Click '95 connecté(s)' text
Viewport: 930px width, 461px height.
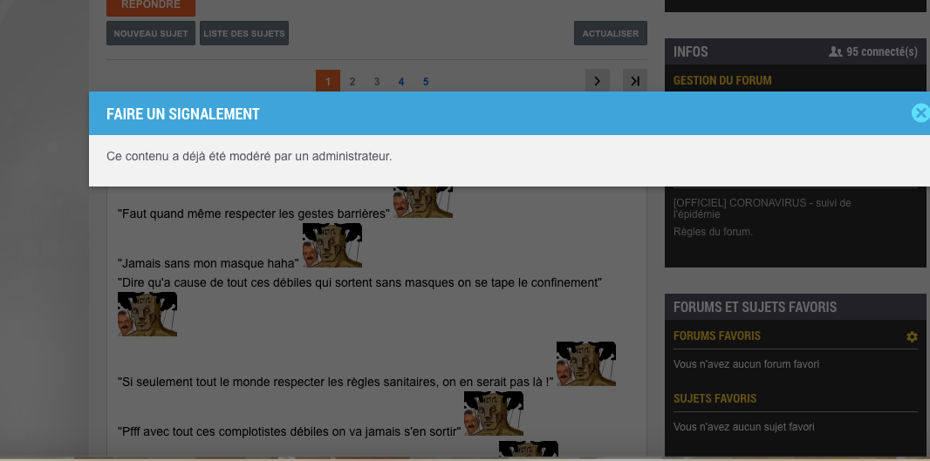[882, 52]
